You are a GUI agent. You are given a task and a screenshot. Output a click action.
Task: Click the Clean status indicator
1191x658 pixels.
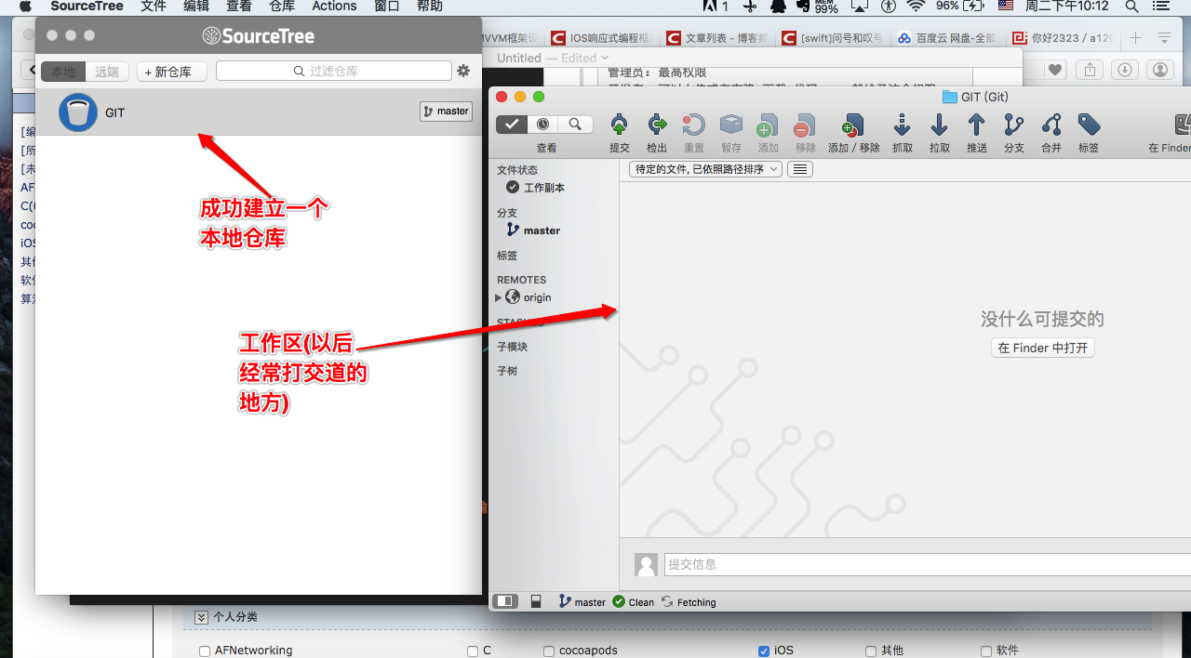coord(634,602)
